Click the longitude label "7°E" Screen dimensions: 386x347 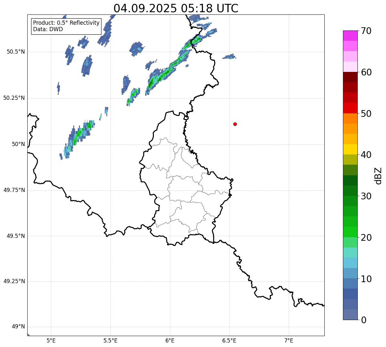289,341
